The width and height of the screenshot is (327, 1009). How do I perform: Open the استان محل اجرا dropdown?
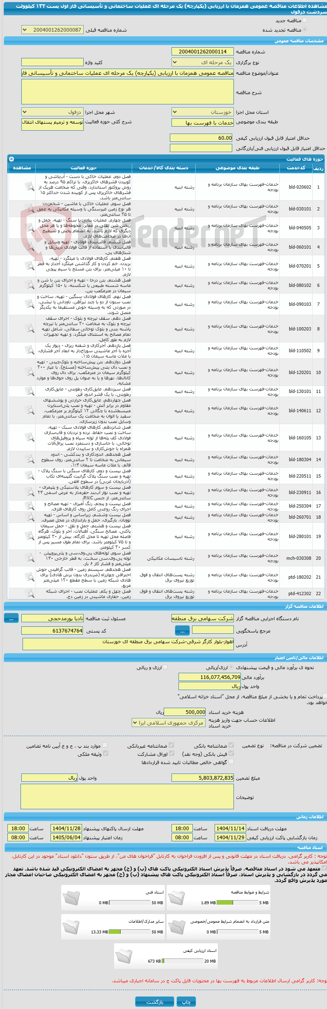point(203,112)
